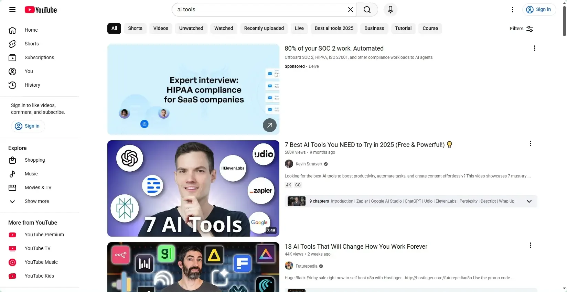Open the Shorts section in the sidebar
The image size is (567, 292).
pos(32,44)
